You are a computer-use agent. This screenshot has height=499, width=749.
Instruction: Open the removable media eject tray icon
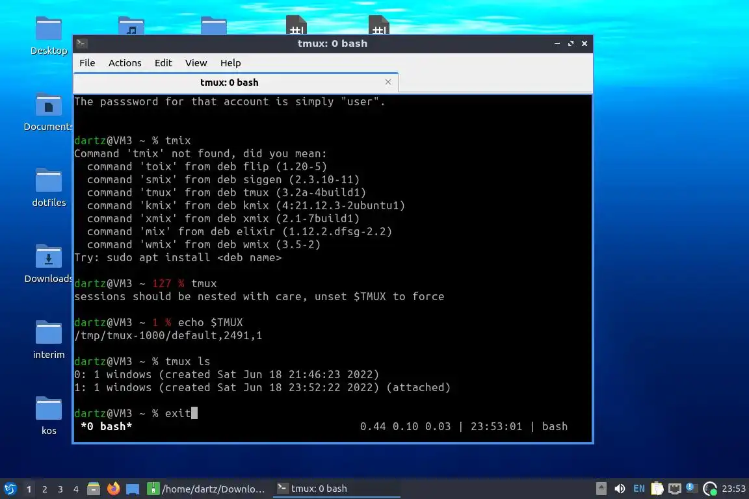[x=601, y=489]
